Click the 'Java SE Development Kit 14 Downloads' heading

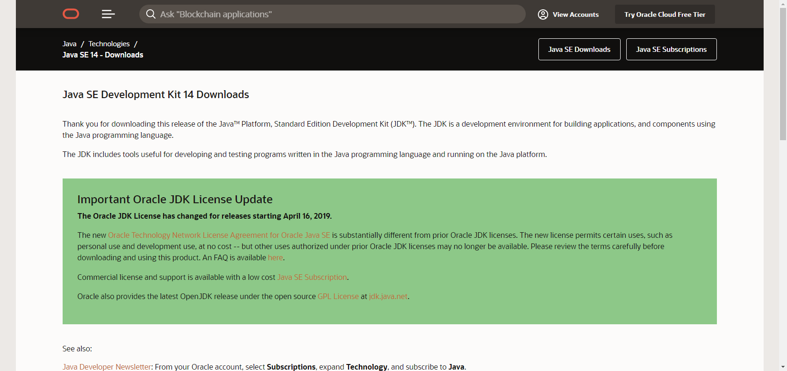pyautogui.click(x=156, y=95)
